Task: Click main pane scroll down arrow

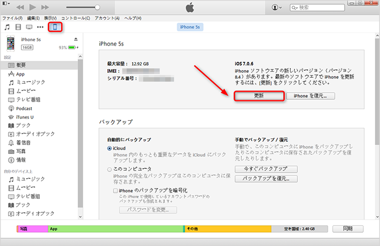Action: coord(377,217)
